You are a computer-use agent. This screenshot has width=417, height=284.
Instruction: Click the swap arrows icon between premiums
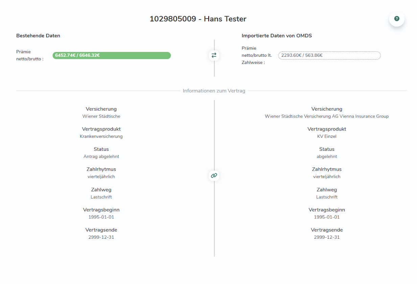click(214, 55)
